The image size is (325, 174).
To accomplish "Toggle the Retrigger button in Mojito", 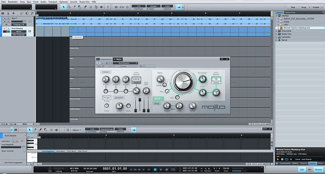I will pyautogui.click(x=106, y=97).
